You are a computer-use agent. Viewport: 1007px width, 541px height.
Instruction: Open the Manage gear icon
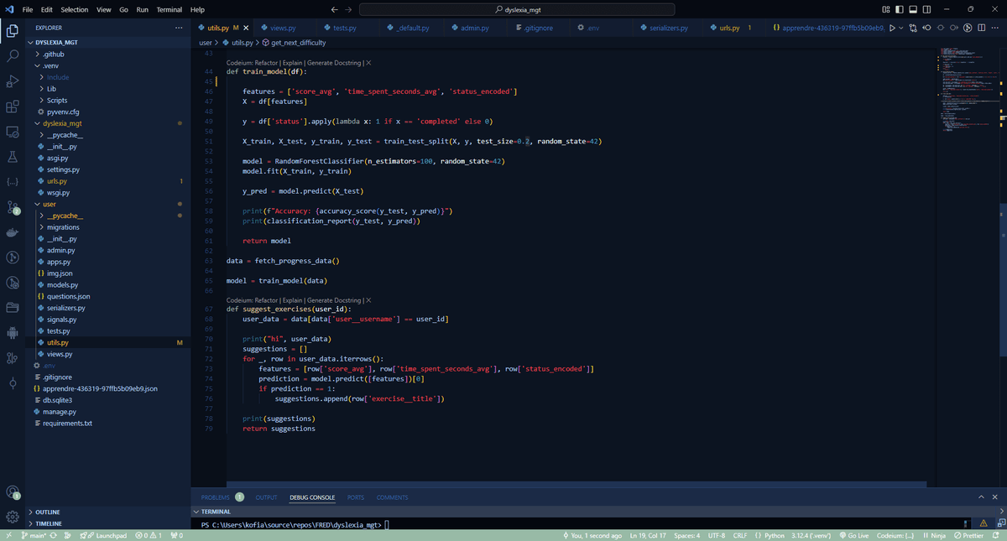click(13, 517)
